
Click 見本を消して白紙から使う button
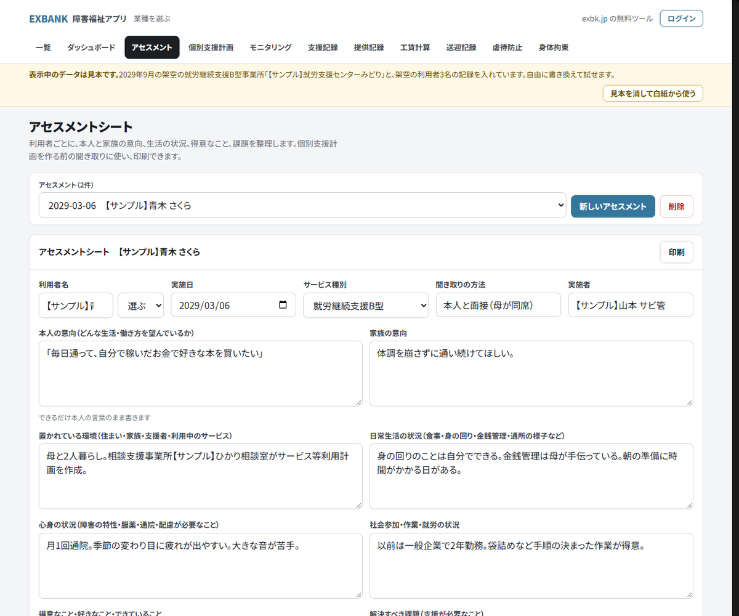tap(653, 94)
